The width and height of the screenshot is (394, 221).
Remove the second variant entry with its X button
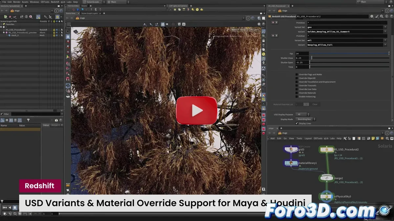pyautogui.click(x=273, y=36)
